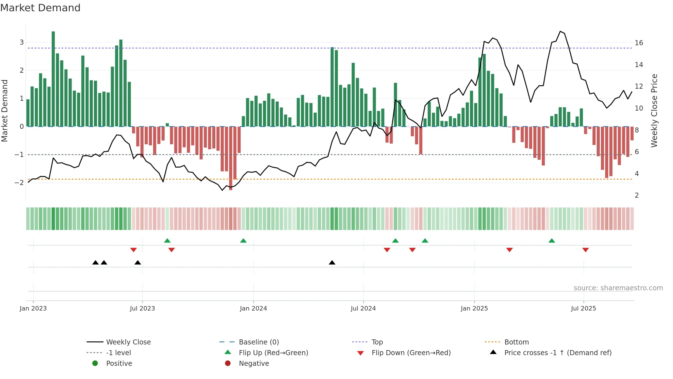This screenshot has height=379, width=673.
Task: Select red flip-down triangle in early August 2024
Action: [x=387, y=250]
